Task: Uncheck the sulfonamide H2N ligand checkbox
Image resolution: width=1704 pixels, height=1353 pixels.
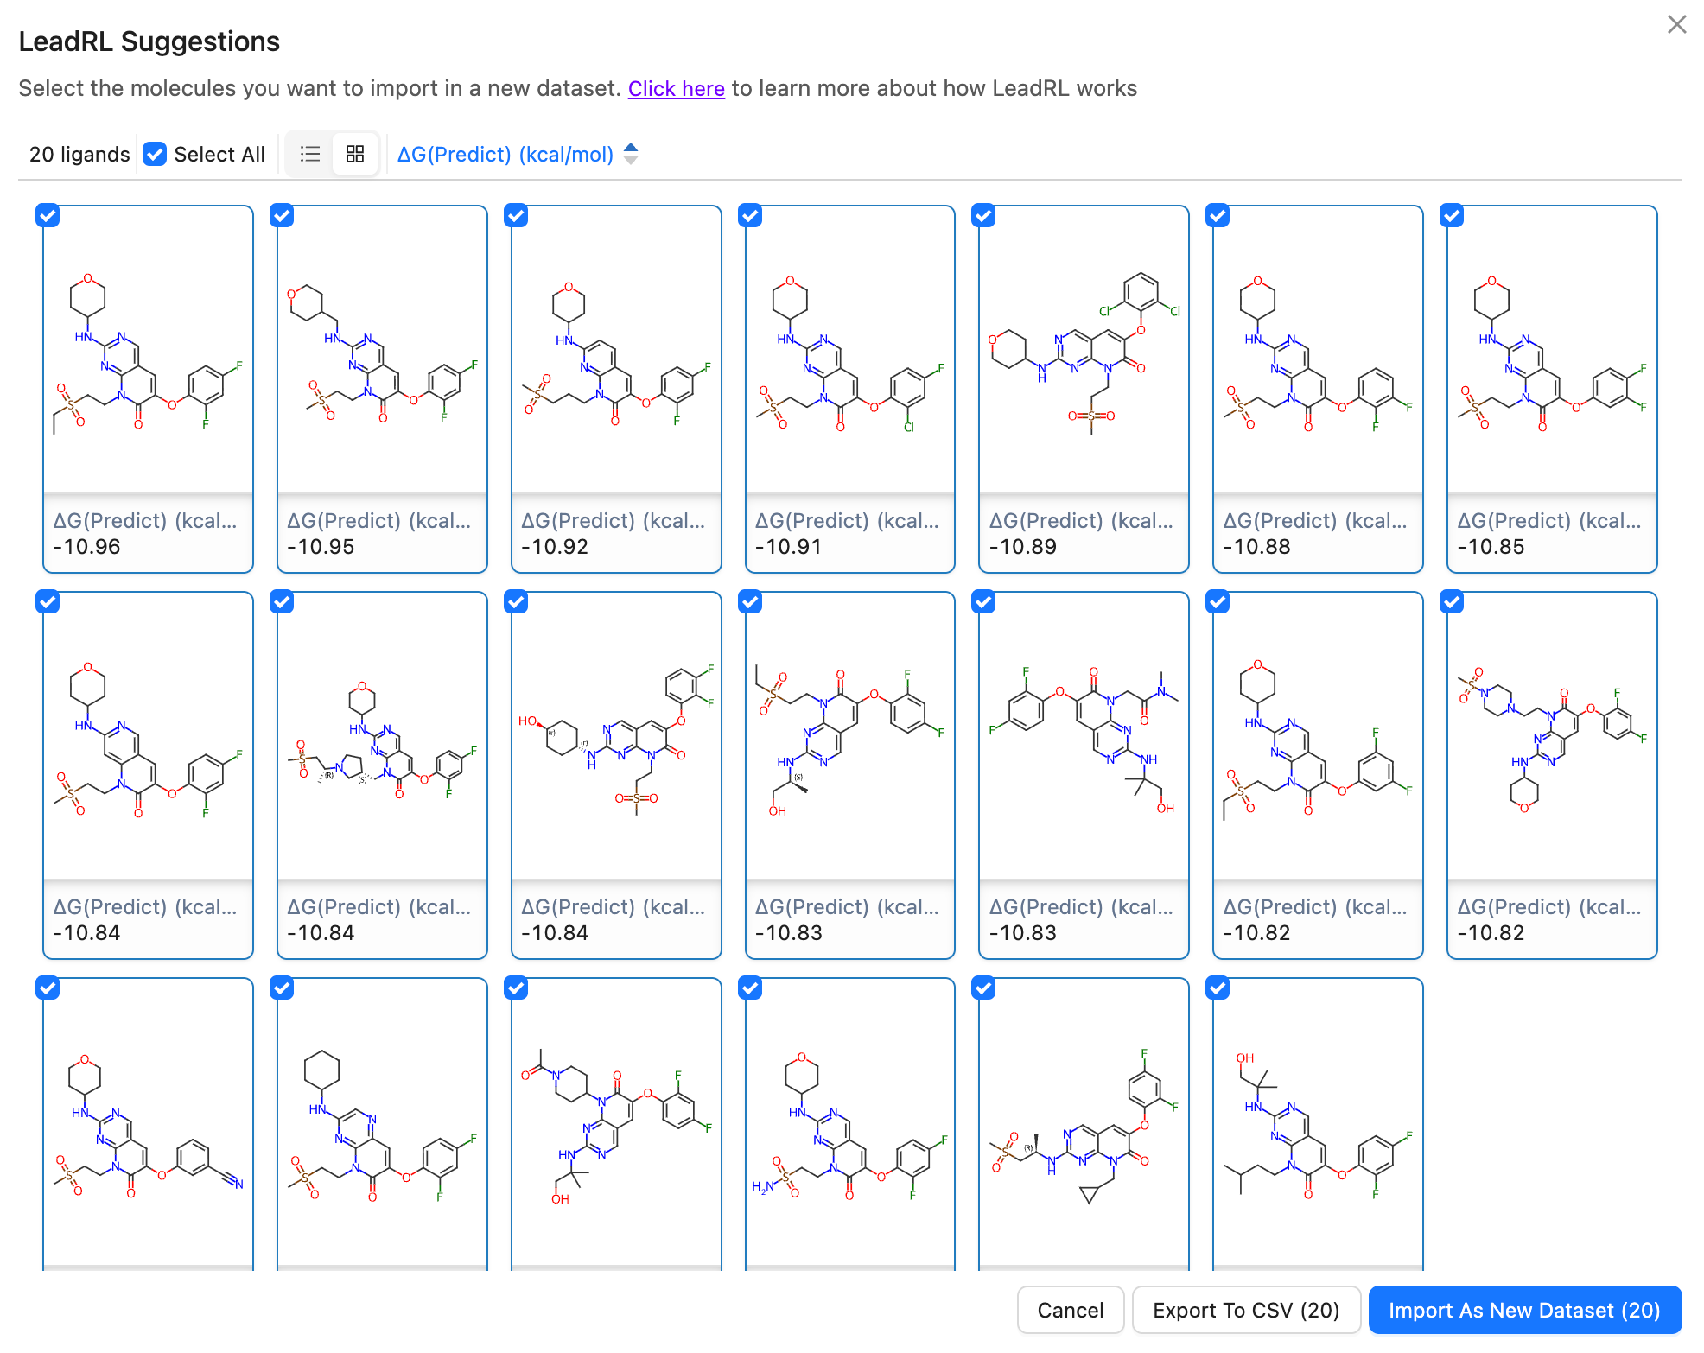Action: [751, 988]
